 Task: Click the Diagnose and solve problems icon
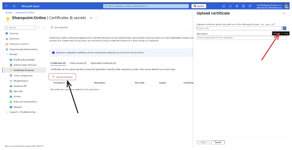point(7,49)
